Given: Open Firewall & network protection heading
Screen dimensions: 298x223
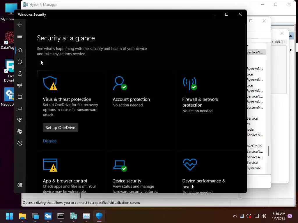Looking at the screenshot, I should pos(200,102).
